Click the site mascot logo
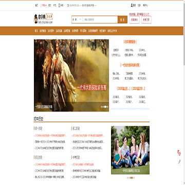Screen dimensions: 185x185 [36, 19]
